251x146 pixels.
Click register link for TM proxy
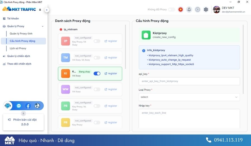[111, 58]
